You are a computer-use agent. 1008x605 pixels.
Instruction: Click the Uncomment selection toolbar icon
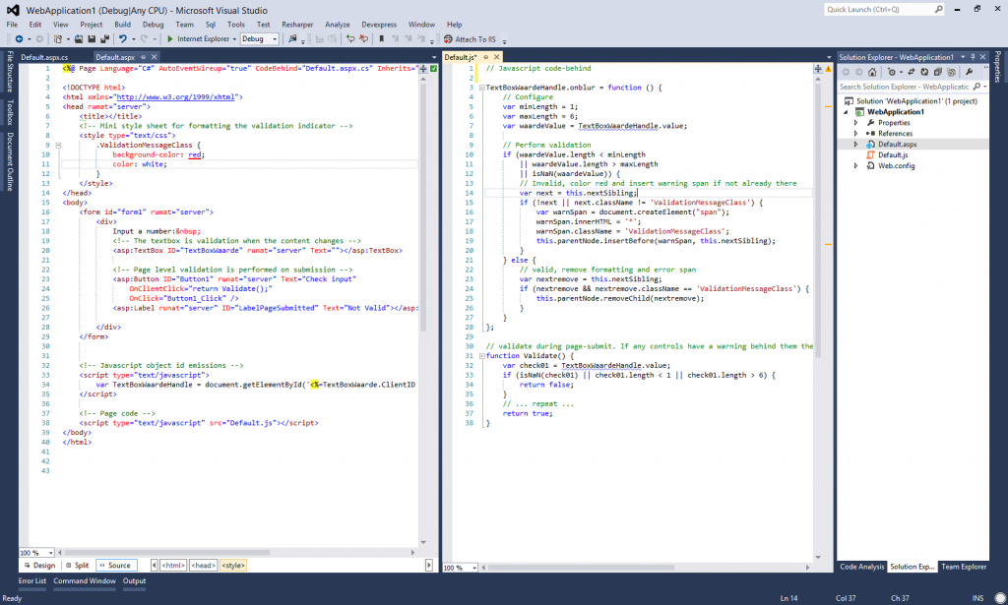pos(364,39)
